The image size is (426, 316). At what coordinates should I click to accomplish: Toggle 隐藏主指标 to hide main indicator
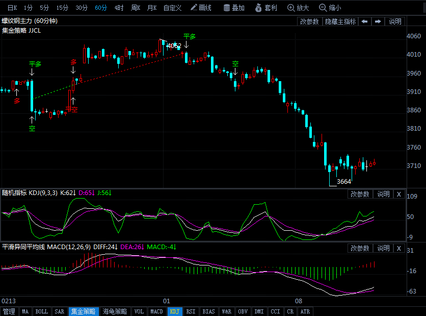(x=340, y=21)
